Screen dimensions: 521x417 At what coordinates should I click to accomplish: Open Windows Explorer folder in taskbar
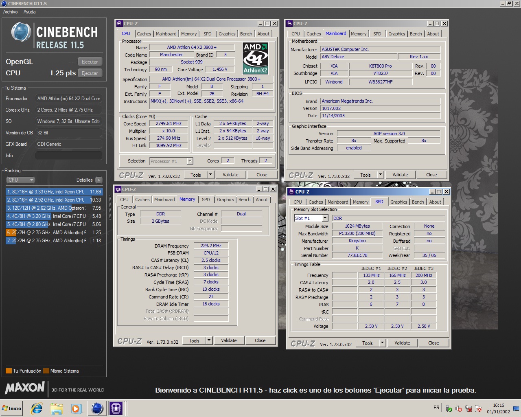tap(57, 408)
